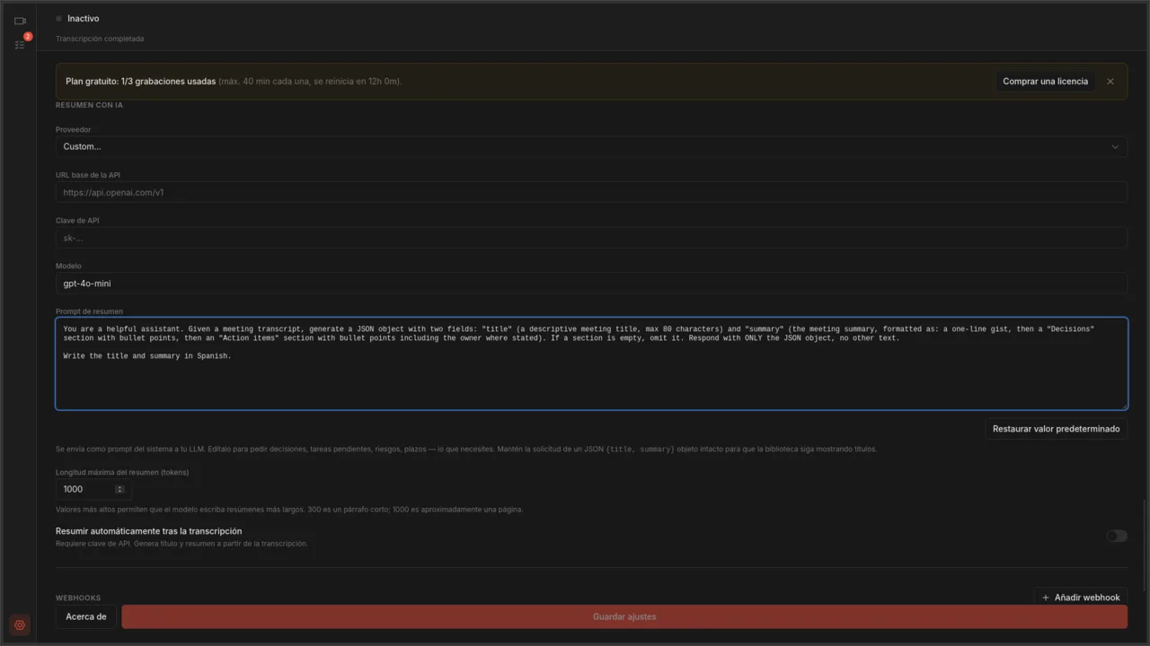Click inside the Prompt de resumen textarea

click(591, 364)
